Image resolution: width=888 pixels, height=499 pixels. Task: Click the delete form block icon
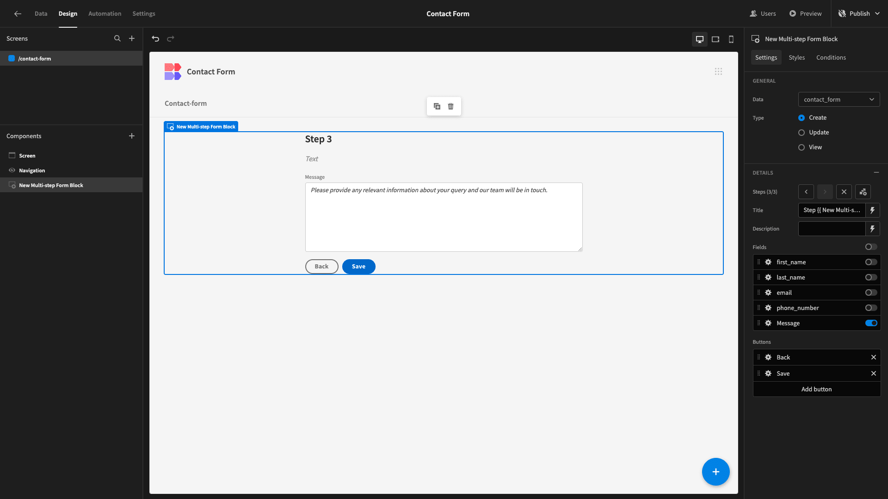coord(451,107)
